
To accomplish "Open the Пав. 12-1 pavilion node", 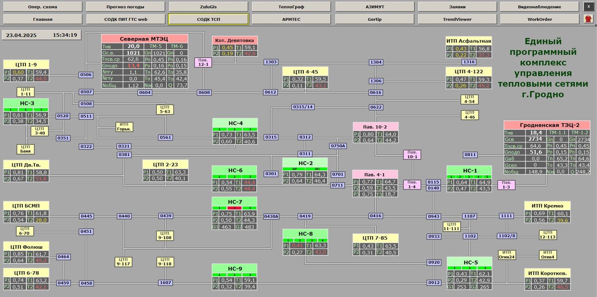I will tap(203, 62).
